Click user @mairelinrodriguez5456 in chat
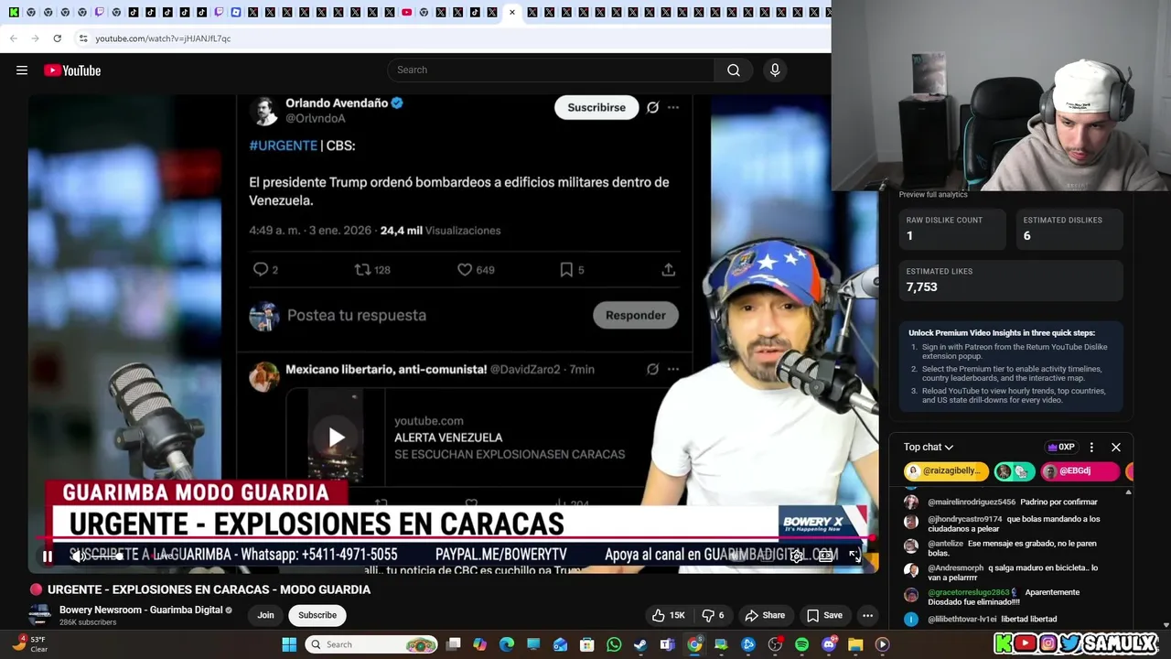The height and width of the screenshot is (659, 1171). [x=972, y=502]
